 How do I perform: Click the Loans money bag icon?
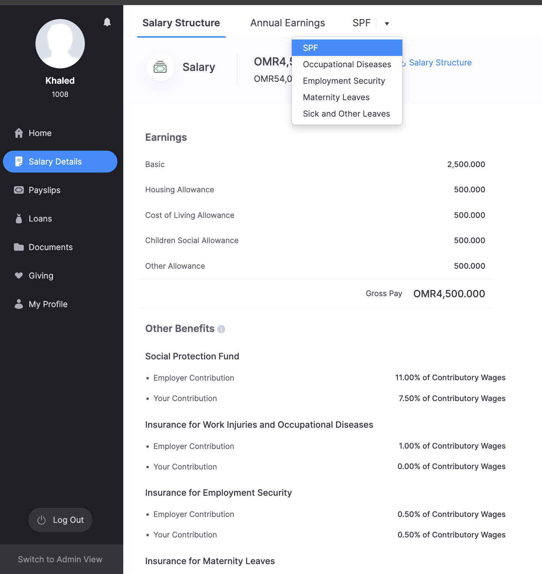pos(19,219)
